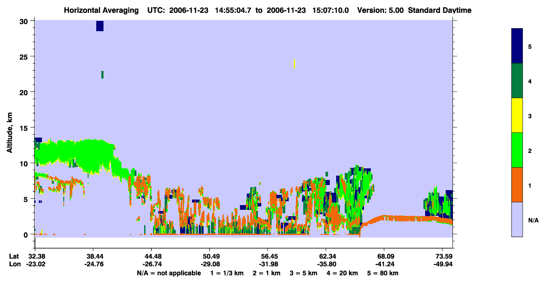Click the altitude tick label 10

pyautogui.click(x=24, y=163)
